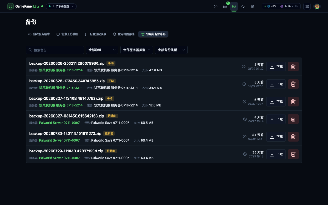
Task: Download backup-20260828-173450.348745955.zip via 下载 button
Action: (x=276, y=84)
